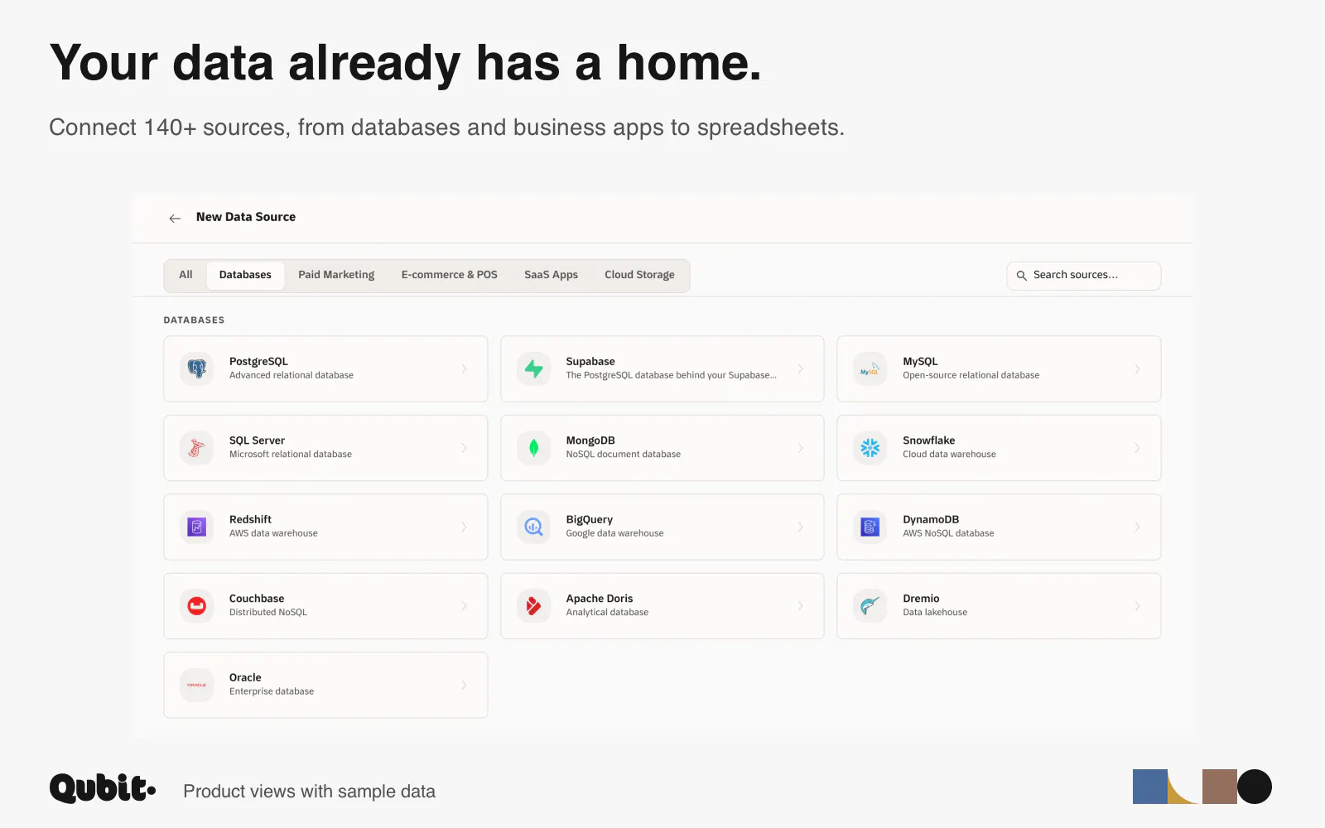The height and width of the screenshot is (828, 1325).
Task: Open the PostgreSQL row chevron
Action: point(464,368)
